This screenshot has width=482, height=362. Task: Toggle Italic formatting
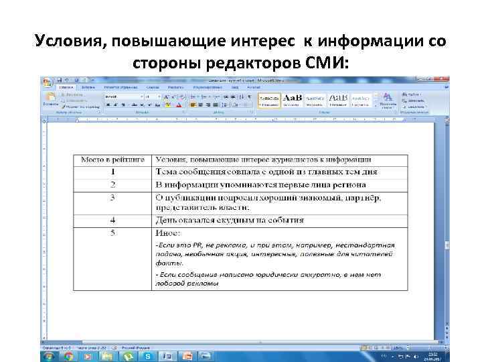(x=116, y=105)
